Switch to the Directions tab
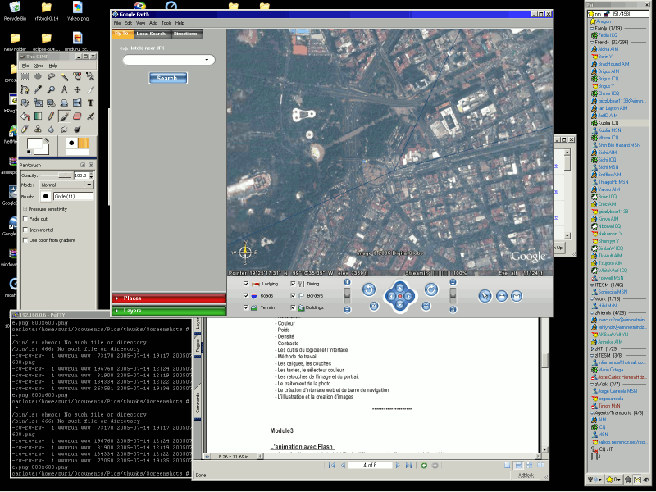This screenshot has width=656, height=492. [x=185, y=34]
